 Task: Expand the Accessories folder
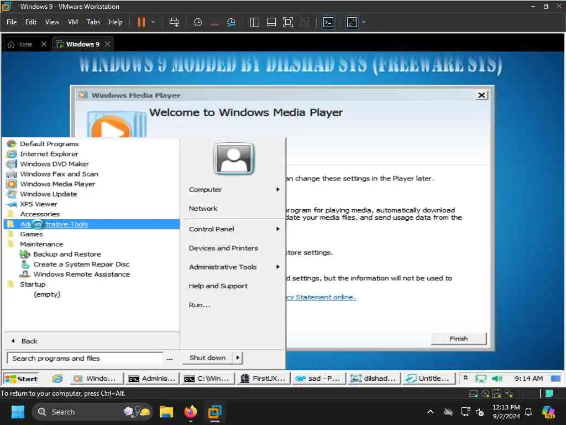click(40, 214)
